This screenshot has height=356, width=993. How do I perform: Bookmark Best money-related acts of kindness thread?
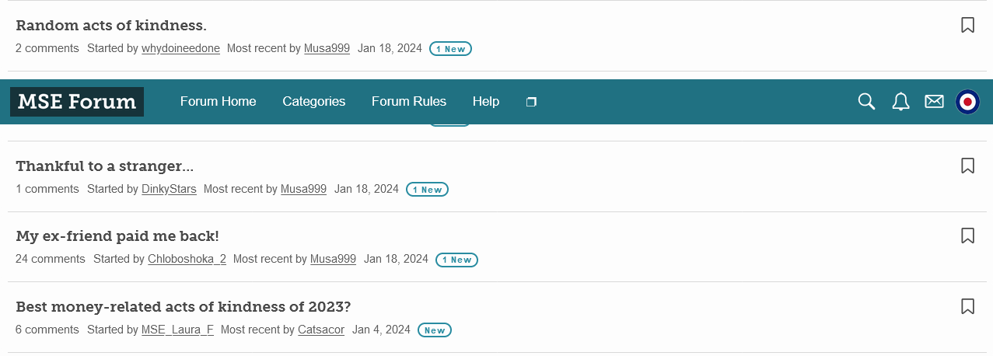pos(967,306)
